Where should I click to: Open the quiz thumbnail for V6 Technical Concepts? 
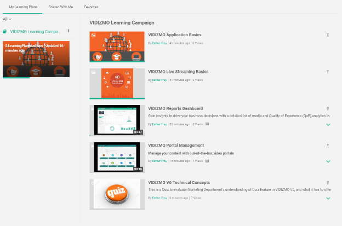point(117,194)
